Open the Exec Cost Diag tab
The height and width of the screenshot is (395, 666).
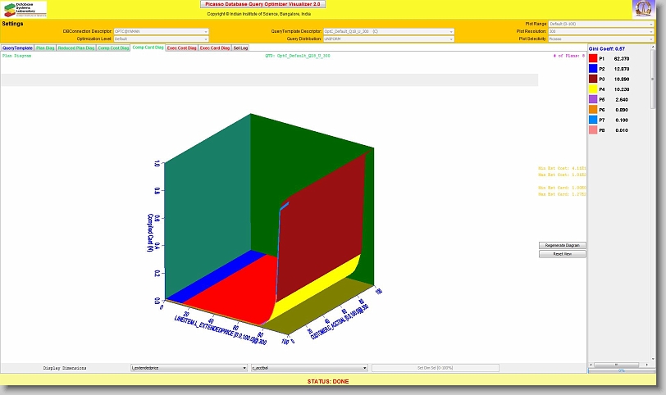181,48
